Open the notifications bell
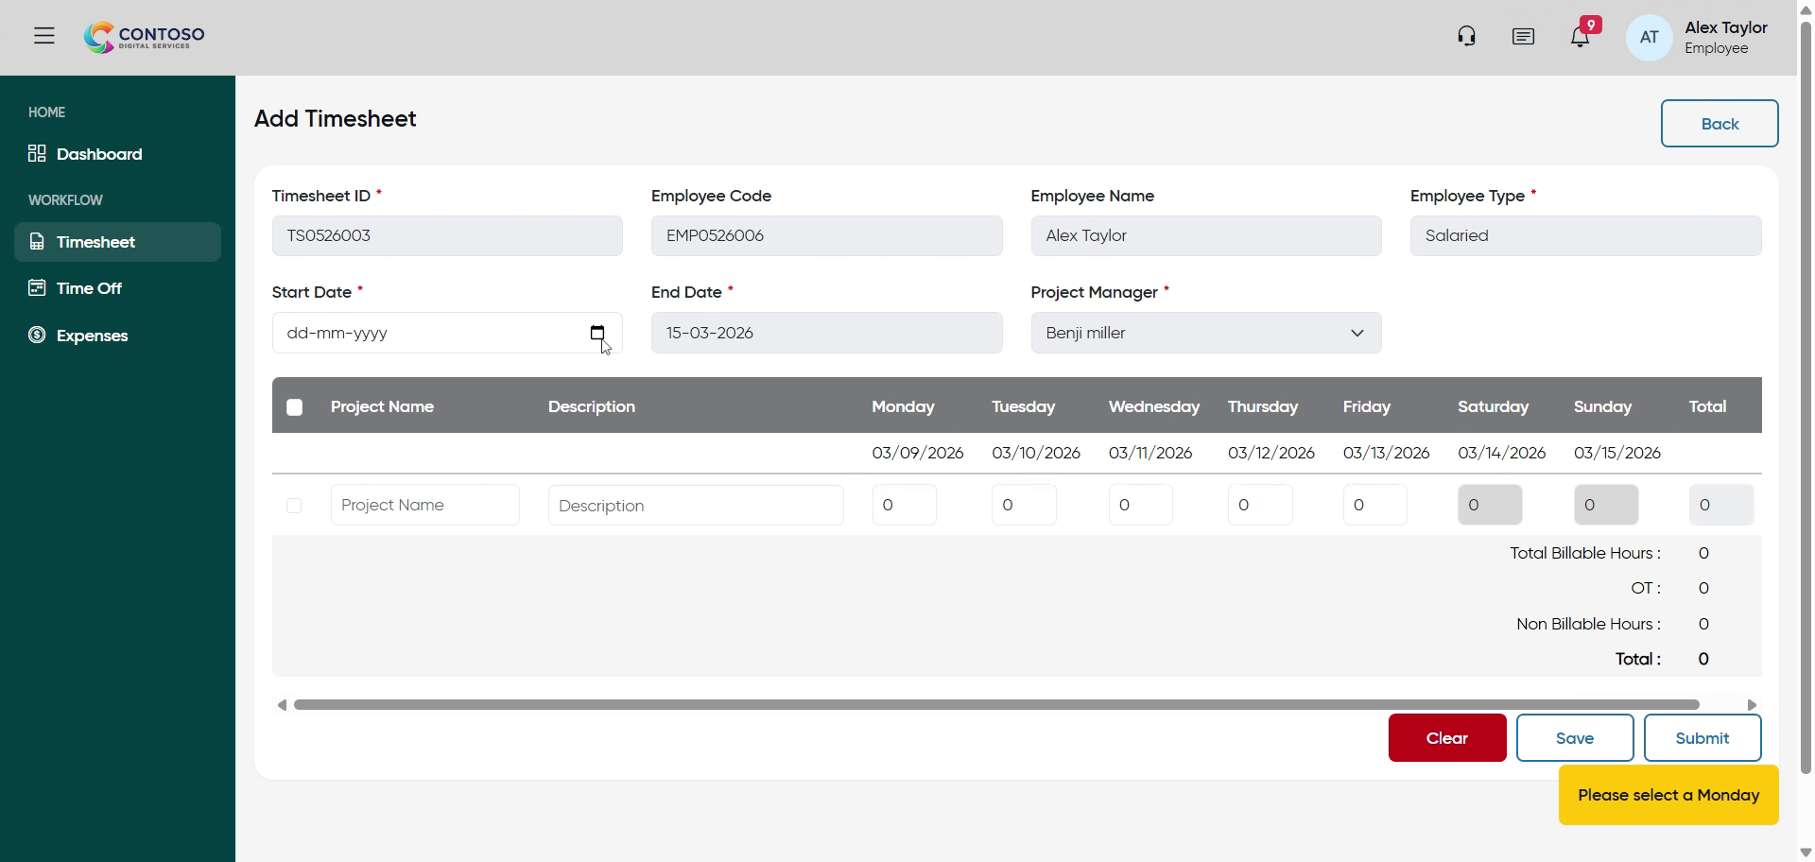The image size is (1815, 862). [1580, 37]
